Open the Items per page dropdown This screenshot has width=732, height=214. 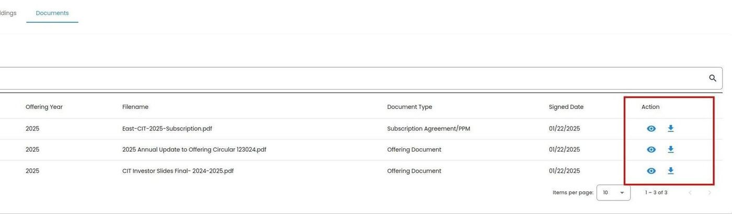(613, 193)
